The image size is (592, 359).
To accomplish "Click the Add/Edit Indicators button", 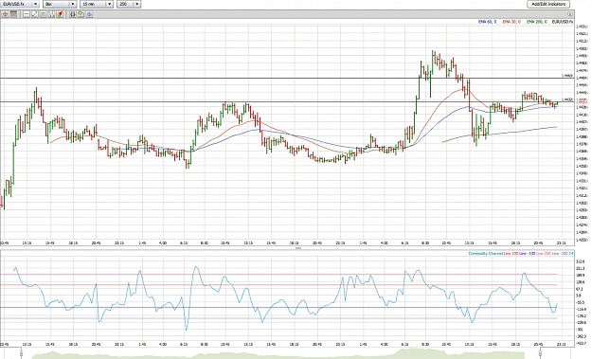I will pos(548,4).
